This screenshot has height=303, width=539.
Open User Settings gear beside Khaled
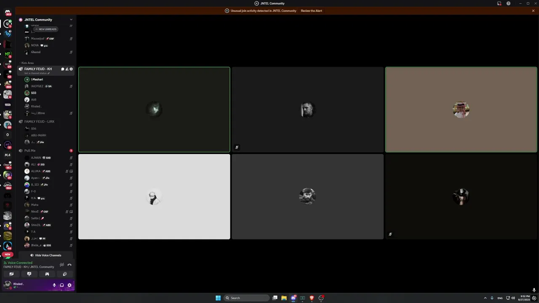[69, 285]
